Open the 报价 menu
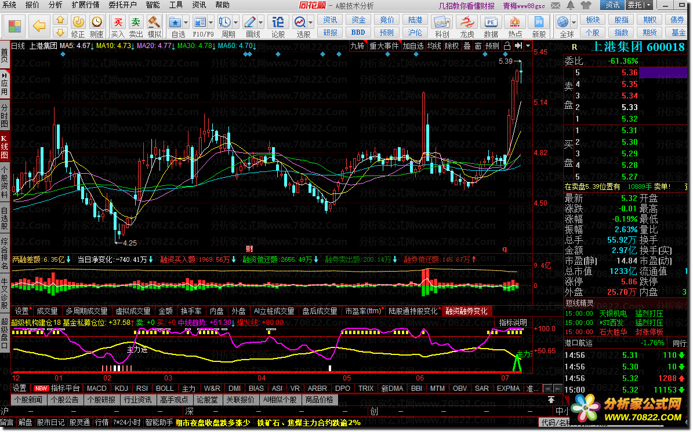Viewport: 693px width, 432px height. 32,5
